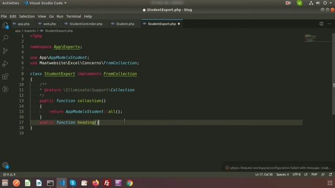The image size is (335, 188).
Task: Switch to StudentController.php tab
Action: click(86, 24)
